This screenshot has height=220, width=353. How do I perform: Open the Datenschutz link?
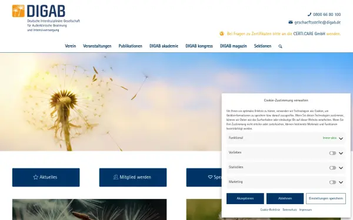coord(289,209)
